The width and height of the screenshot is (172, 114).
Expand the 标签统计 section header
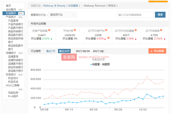click(x=11, y=75)
